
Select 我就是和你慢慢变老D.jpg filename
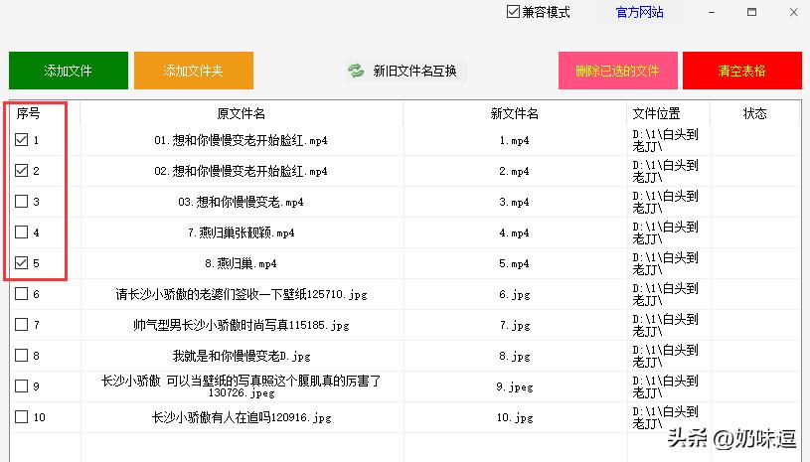[242, 356]
